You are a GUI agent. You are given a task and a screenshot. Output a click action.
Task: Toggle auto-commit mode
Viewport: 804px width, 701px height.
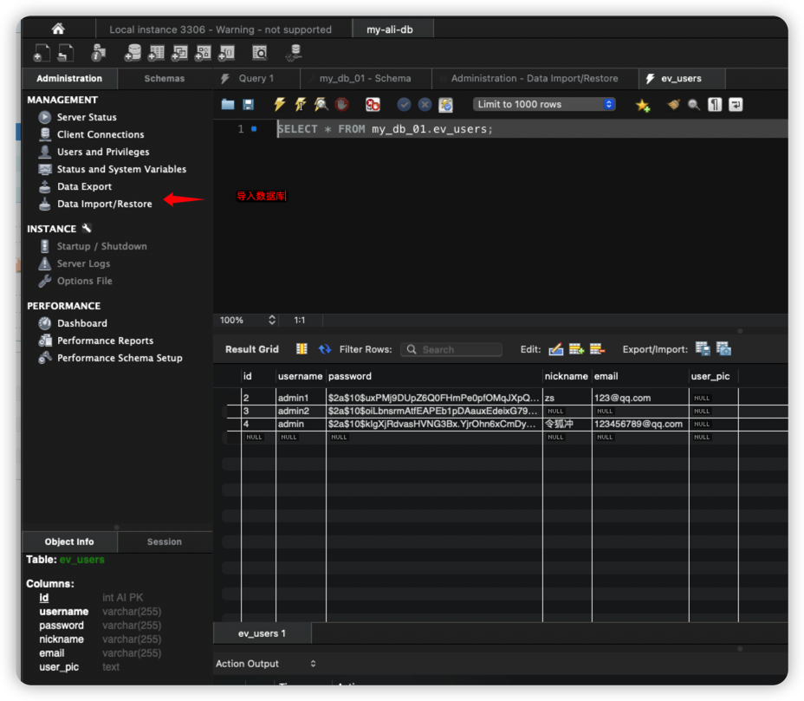click(445, 105)
